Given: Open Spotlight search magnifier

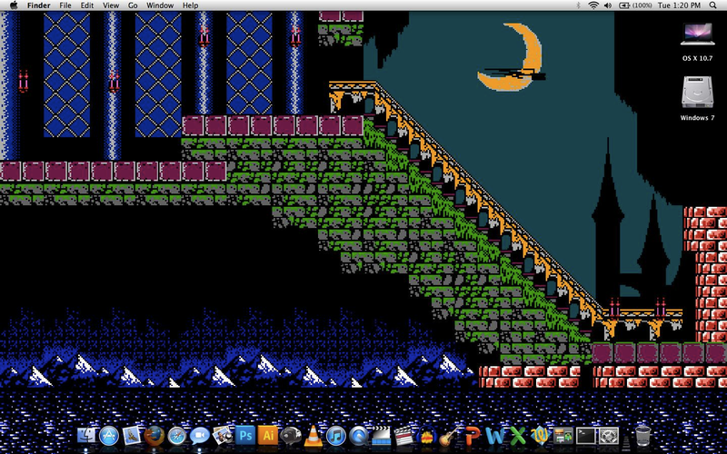Looking at the screenshot, I should pos(713,5).
